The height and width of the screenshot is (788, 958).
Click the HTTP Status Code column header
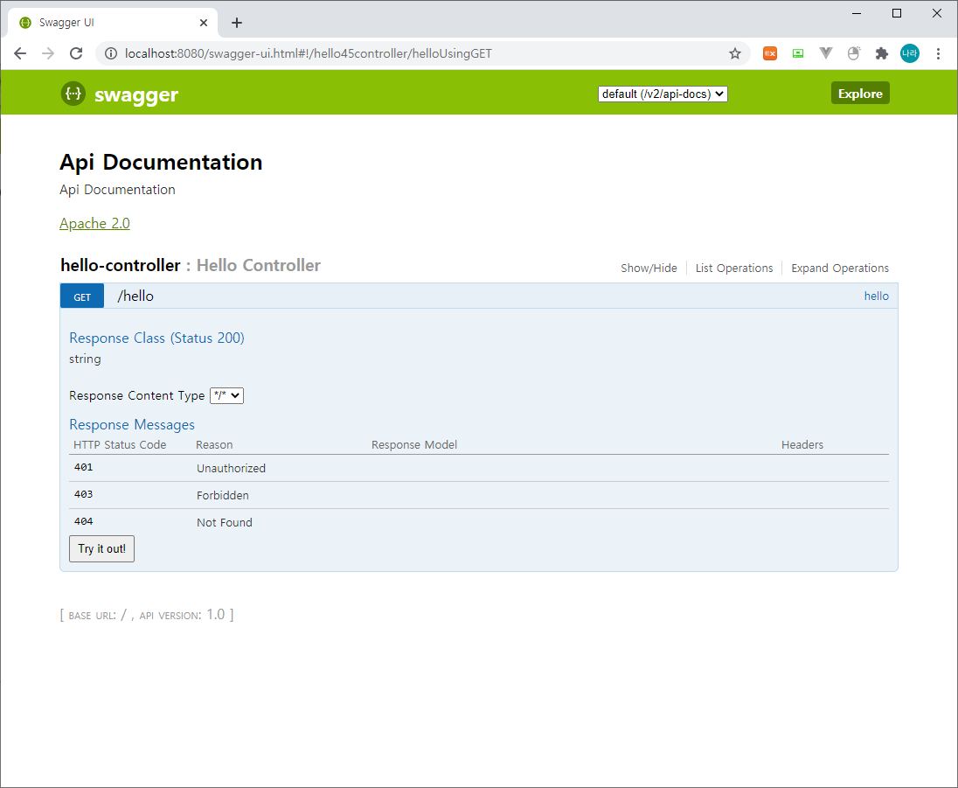pyautogui.click(x=120, y=444)
